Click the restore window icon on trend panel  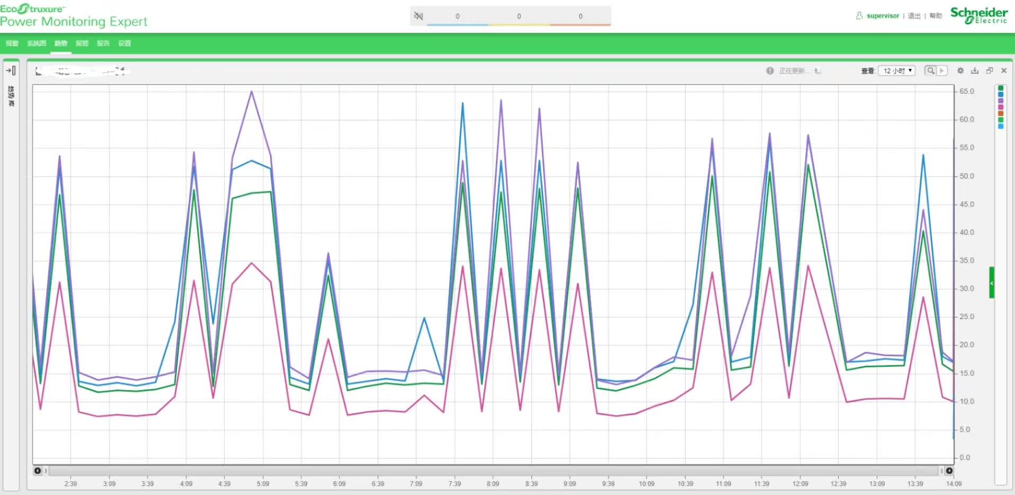[989, 70]
